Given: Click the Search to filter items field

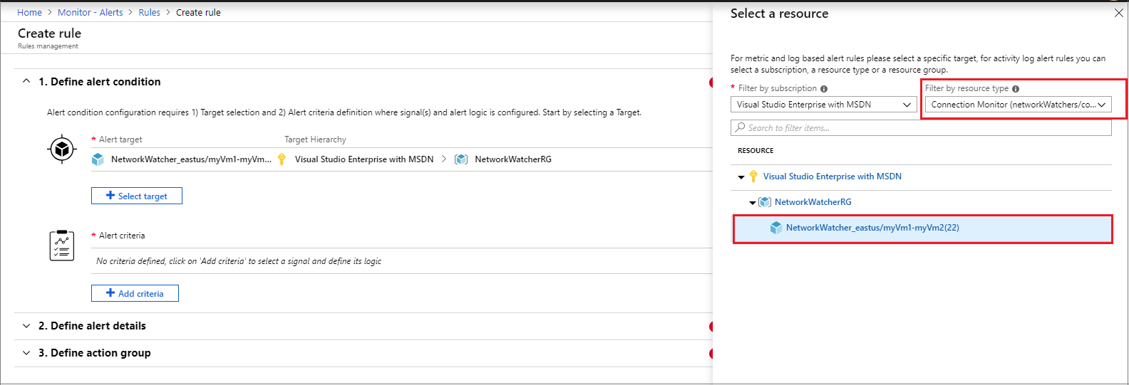Looking at the screenshot, I should (x=921, y=128).
